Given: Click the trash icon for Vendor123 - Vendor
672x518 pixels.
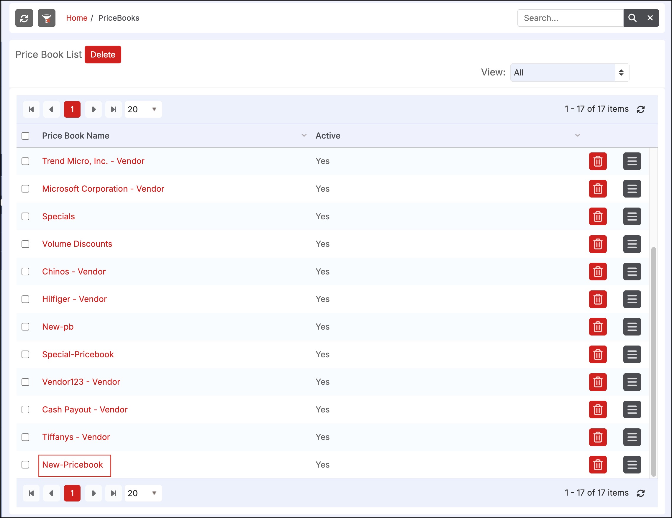Looking at the screenshot, I should (598, 382).
